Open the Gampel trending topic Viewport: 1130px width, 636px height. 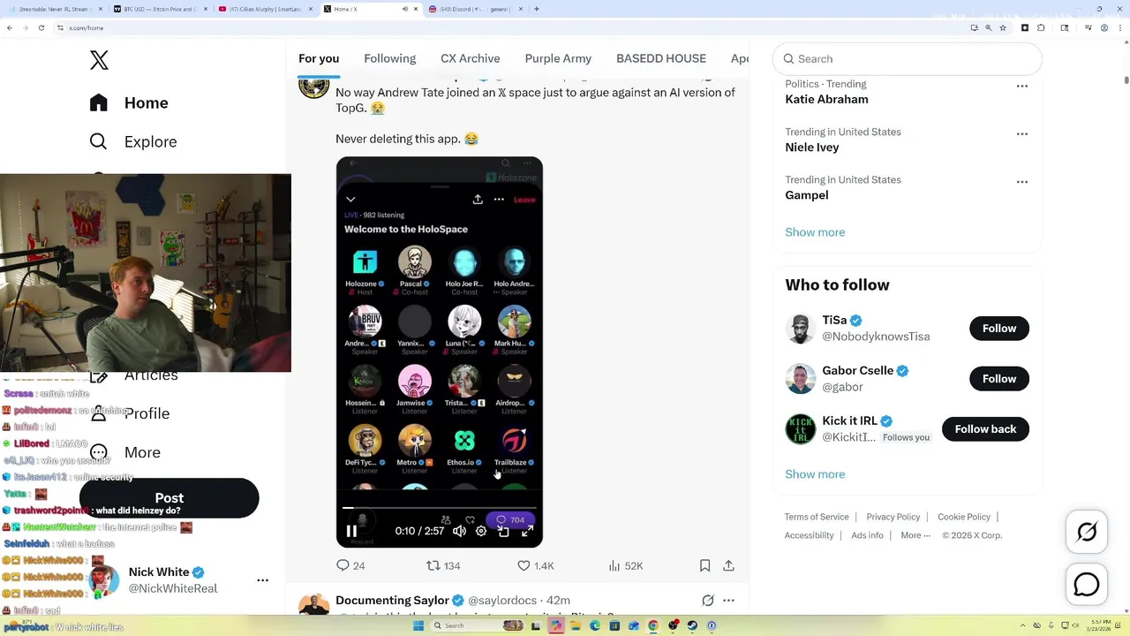(807, 195)
